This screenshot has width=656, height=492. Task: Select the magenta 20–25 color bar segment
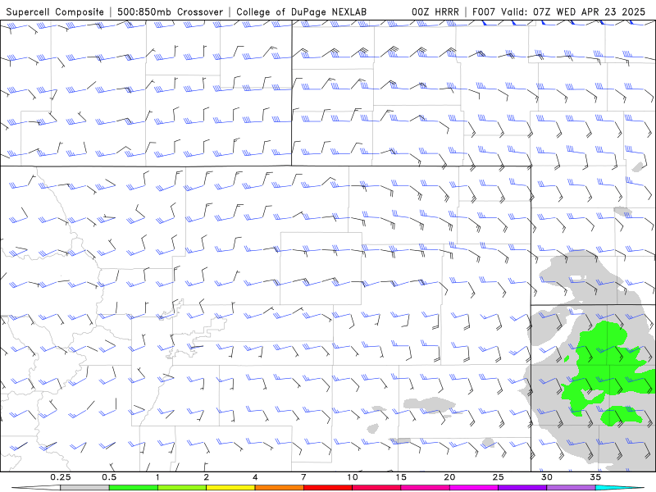click(x=474, y=488)
